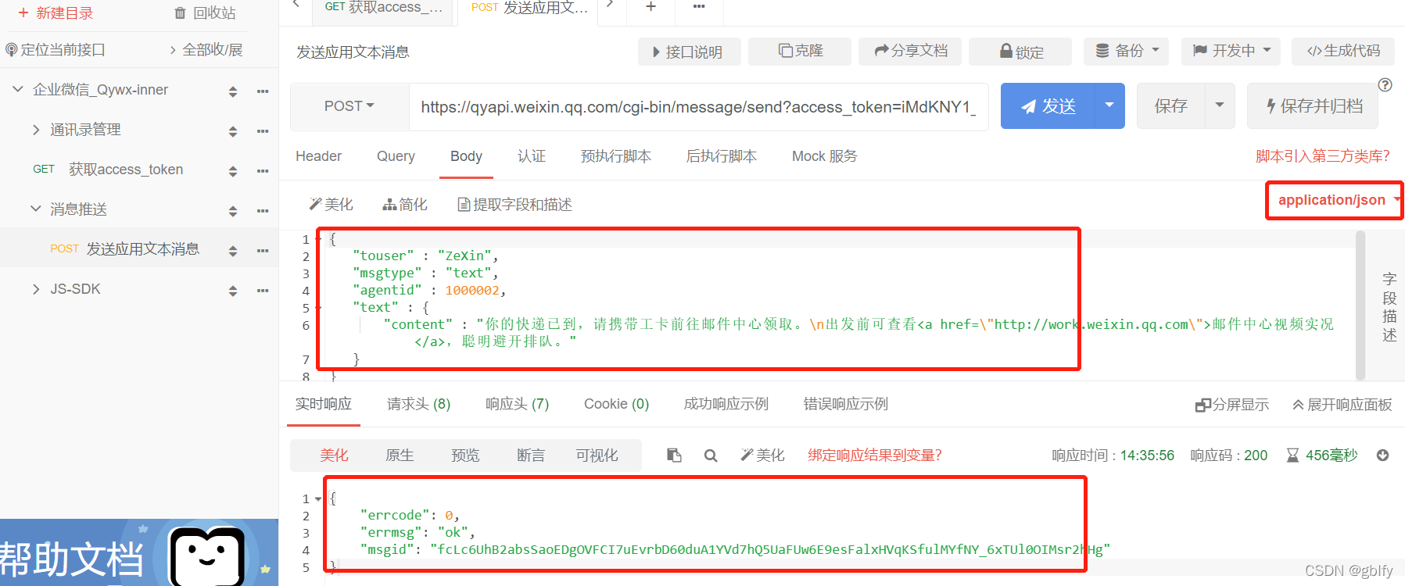Switch to 响应头 (7) tab
The height and width of the screenshot is (586, 1405).
[x=517, y=404]
